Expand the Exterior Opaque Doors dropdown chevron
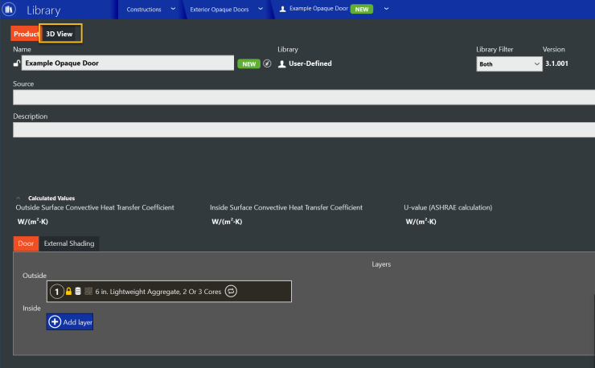 click(261, 9)
